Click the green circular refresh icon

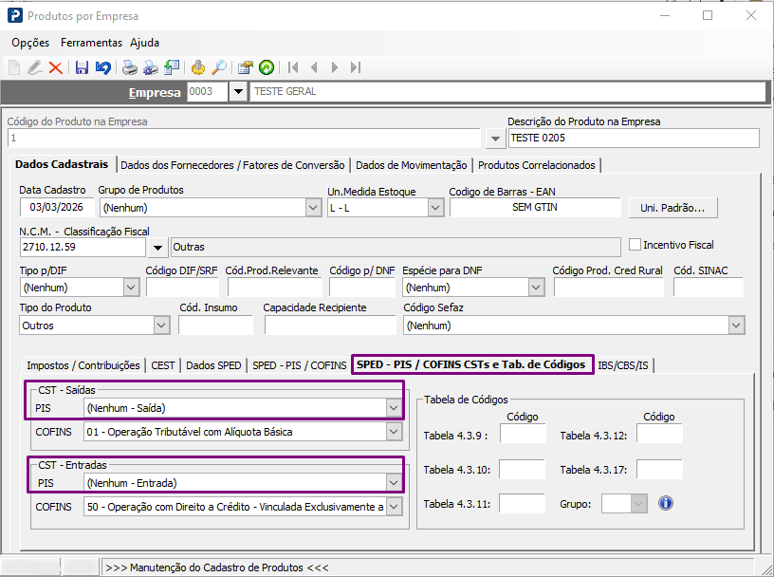(x=267, y=67)
